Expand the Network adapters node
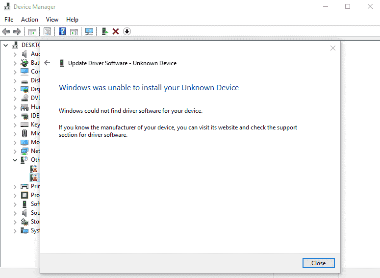The width and height of the screenshot is (380, 278). pyautogui.click(x=15, y=152)
